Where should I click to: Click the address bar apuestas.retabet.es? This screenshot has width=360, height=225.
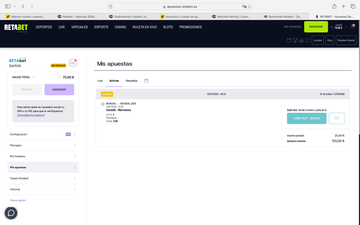click(180, 7)
